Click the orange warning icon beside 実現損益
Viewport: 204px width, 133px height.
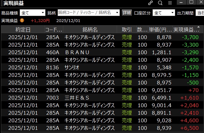pyautogui.click(x=22, y=20)
